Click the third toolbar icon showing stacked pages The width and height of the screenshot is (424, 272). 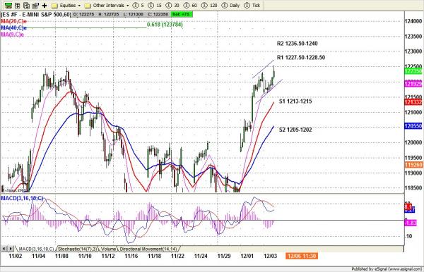coord(27,6)
